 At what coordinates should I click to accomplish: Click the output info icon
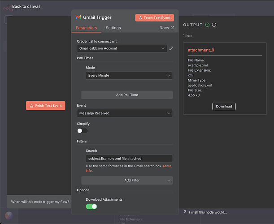click(x=214, y=25)
